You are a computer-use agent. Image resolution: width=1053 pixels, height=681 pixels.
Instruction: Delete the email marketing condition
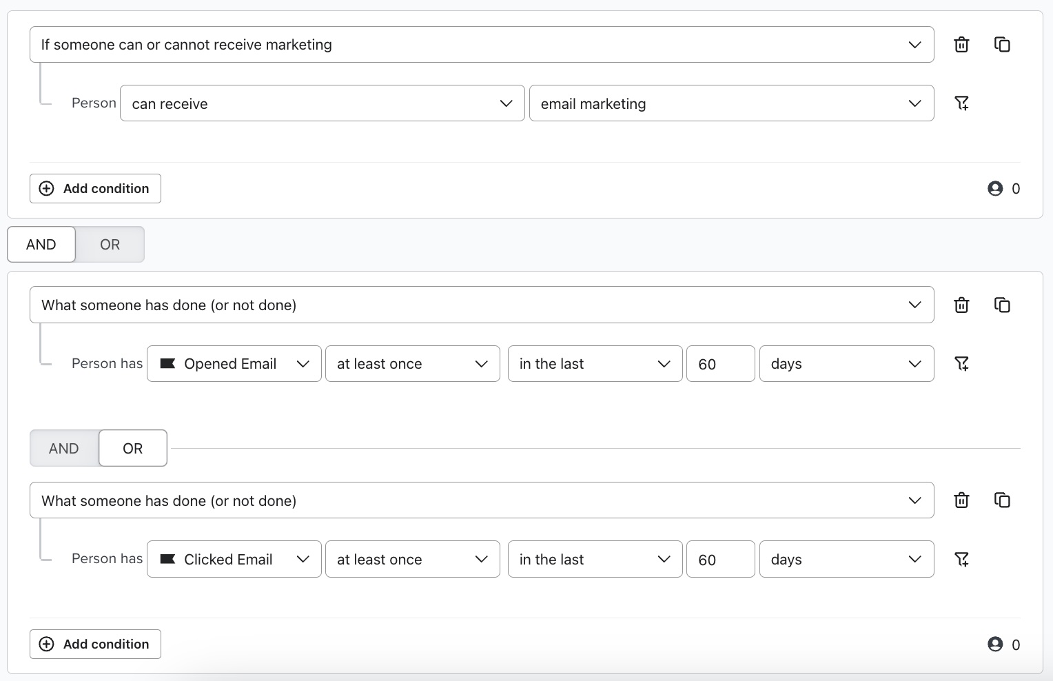(x=961, y=44)
